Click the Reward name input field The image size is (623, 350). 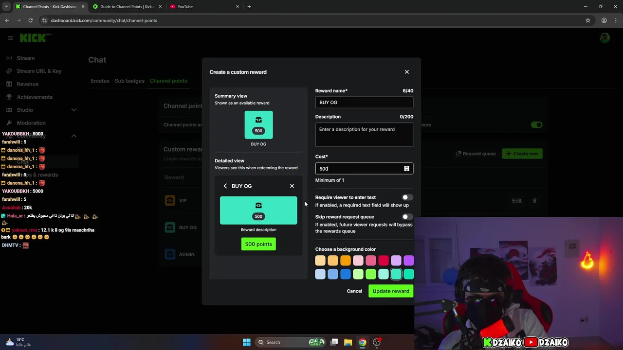[364, 102]
